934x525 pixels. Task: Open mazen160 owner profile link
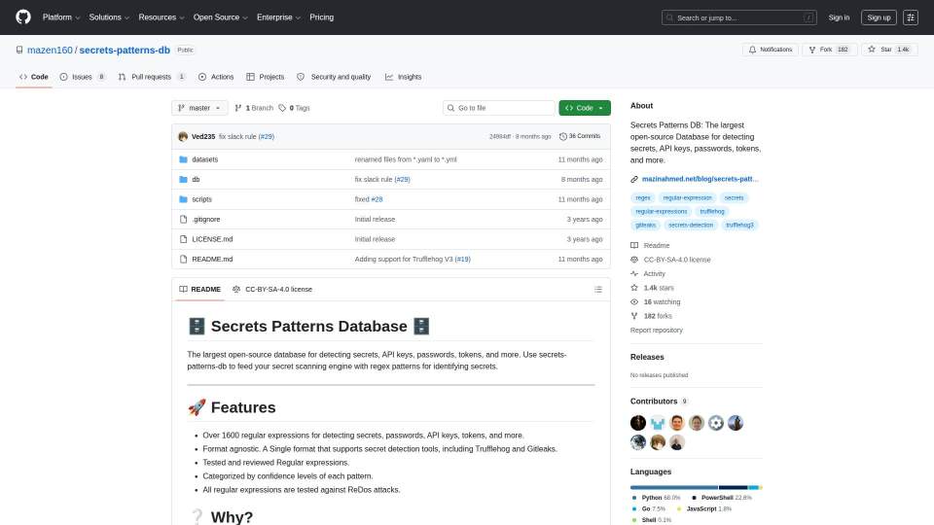coord(50,50)
